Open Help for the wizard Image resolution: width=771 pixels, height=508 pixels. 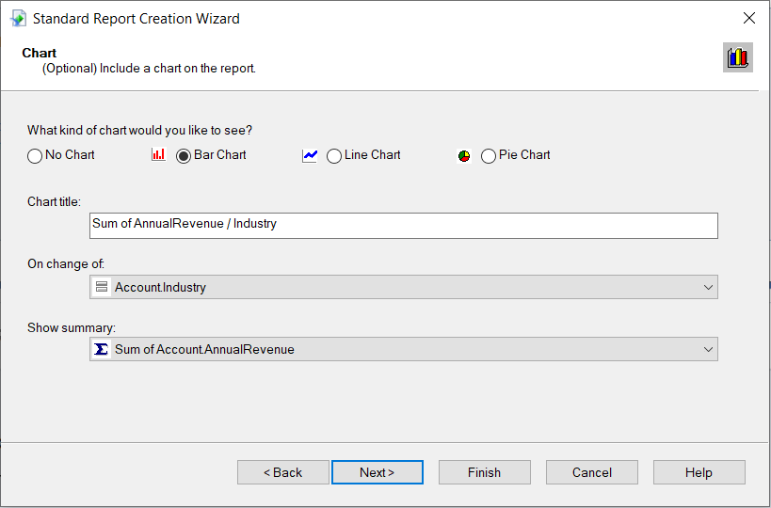click(699, 472)
